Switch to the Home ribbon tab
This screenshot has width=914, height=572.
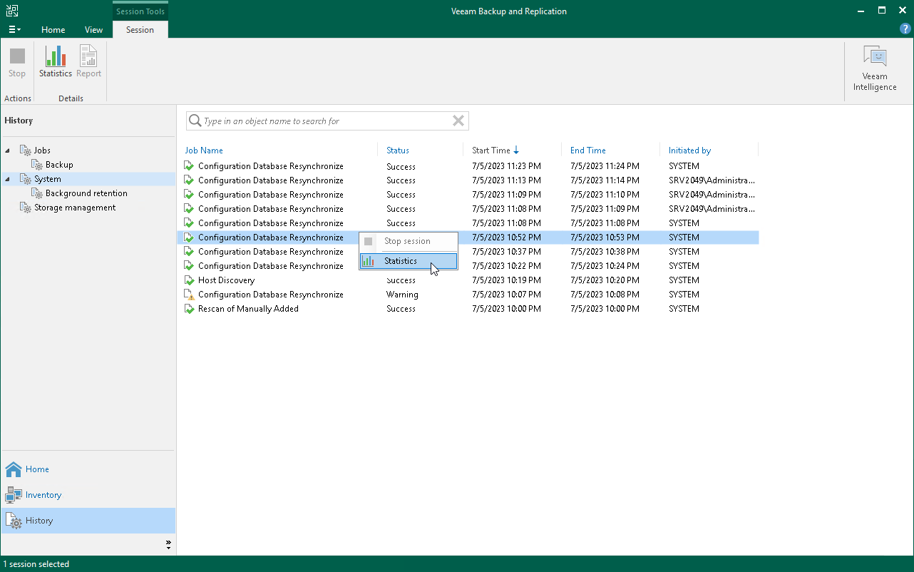tap(53, 29)
